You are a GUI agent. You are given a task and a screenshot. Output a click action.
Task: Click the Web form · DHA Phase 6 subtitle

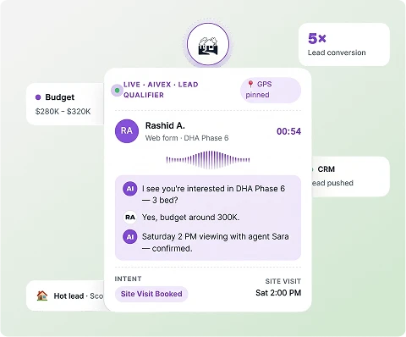point(187,138)
